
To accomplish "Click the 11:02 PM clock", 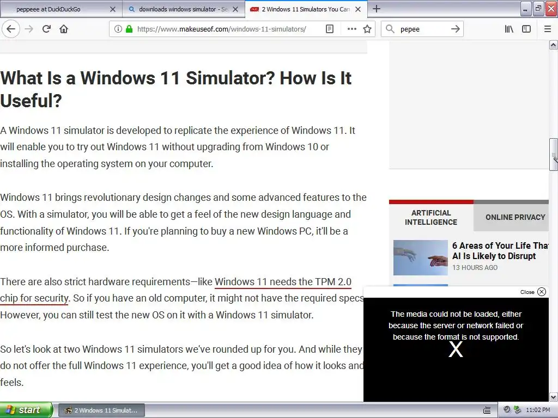I will (538, 410).
